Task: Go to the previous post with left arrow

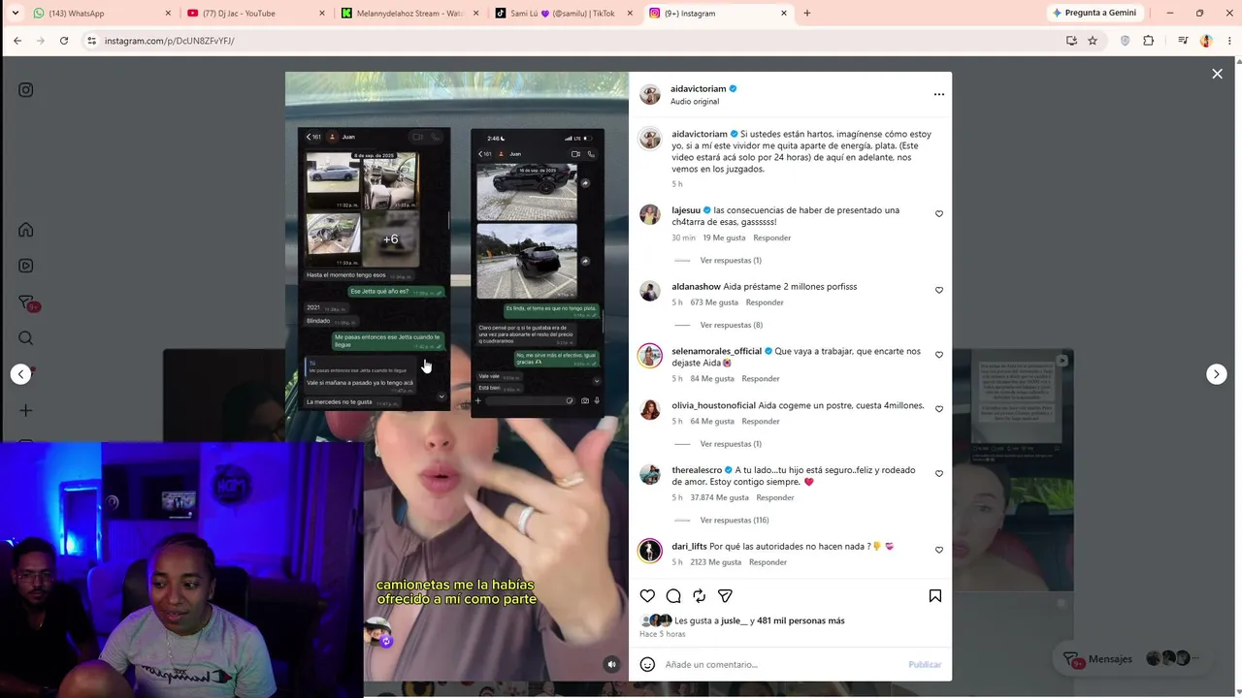Action: click(20, 374)
